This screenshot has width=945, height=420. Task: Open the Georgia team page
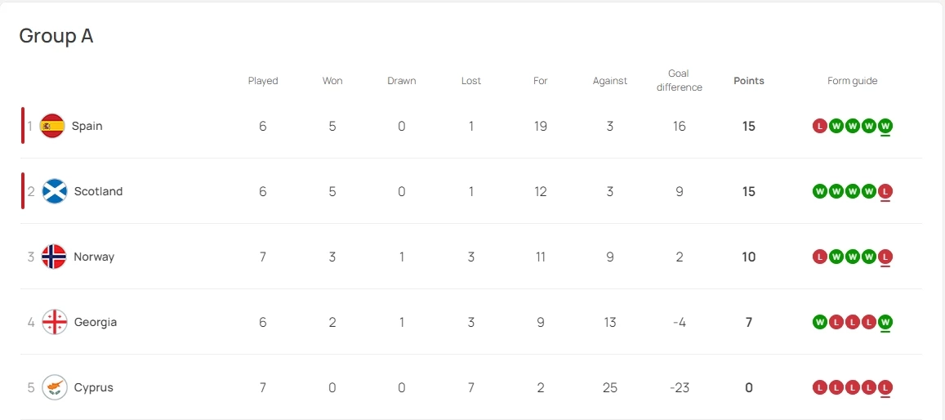pyautogui.click(x=96, y=322)
